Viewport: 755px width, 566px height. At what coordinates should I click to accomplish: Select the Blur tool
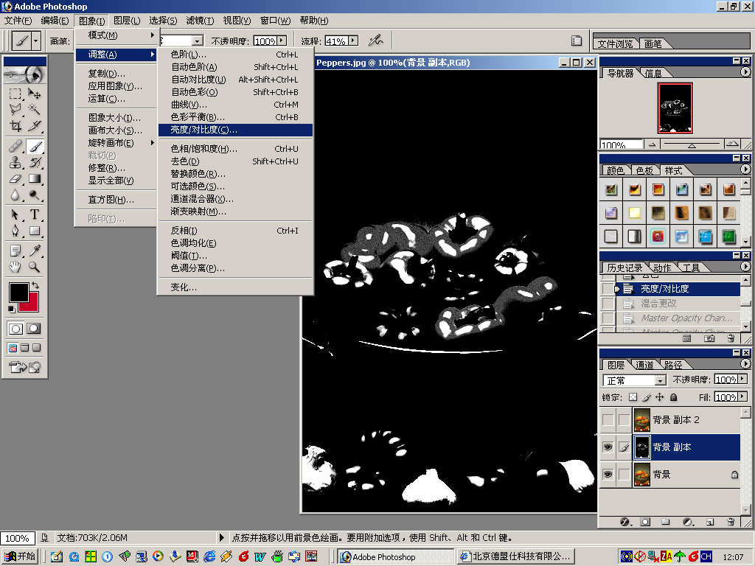(15, 195)
